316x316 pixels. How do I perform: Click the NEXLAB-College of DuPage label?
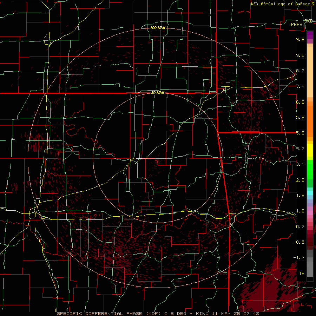coord(281,4)
